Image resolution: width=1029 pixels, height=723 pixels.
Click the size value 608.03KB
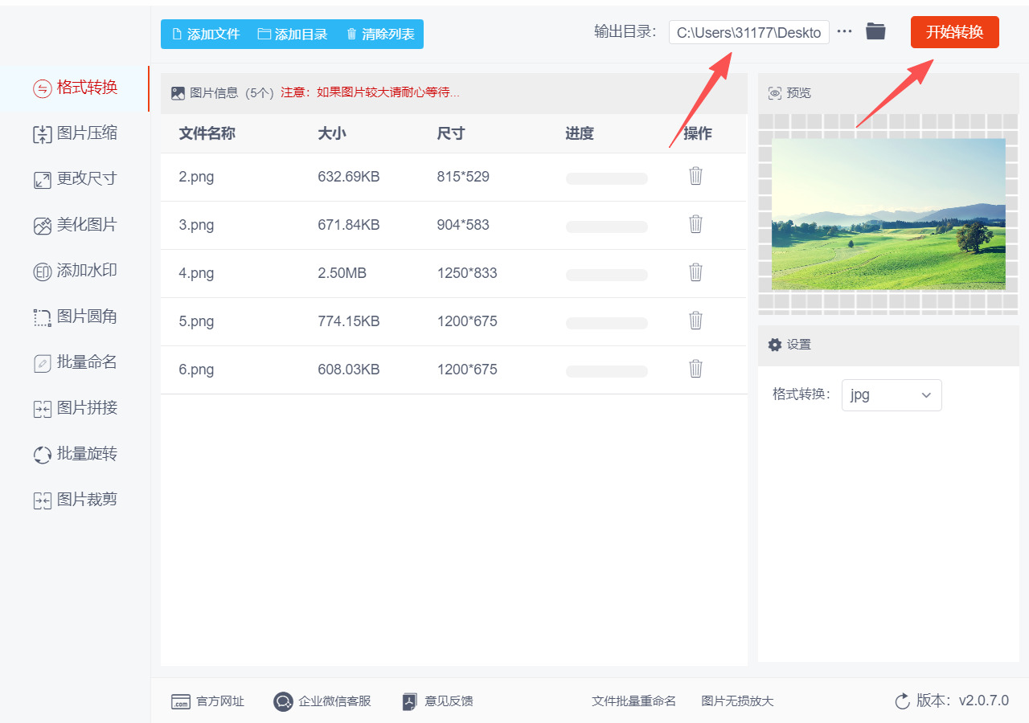click(x=349, y=370)
